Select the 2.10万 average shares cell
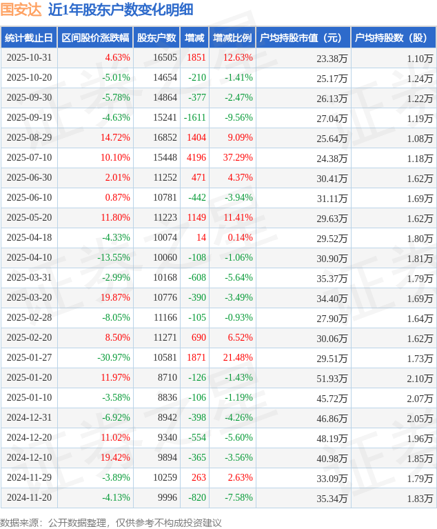Screen dimensions: 437x529 tap(420, 378)
